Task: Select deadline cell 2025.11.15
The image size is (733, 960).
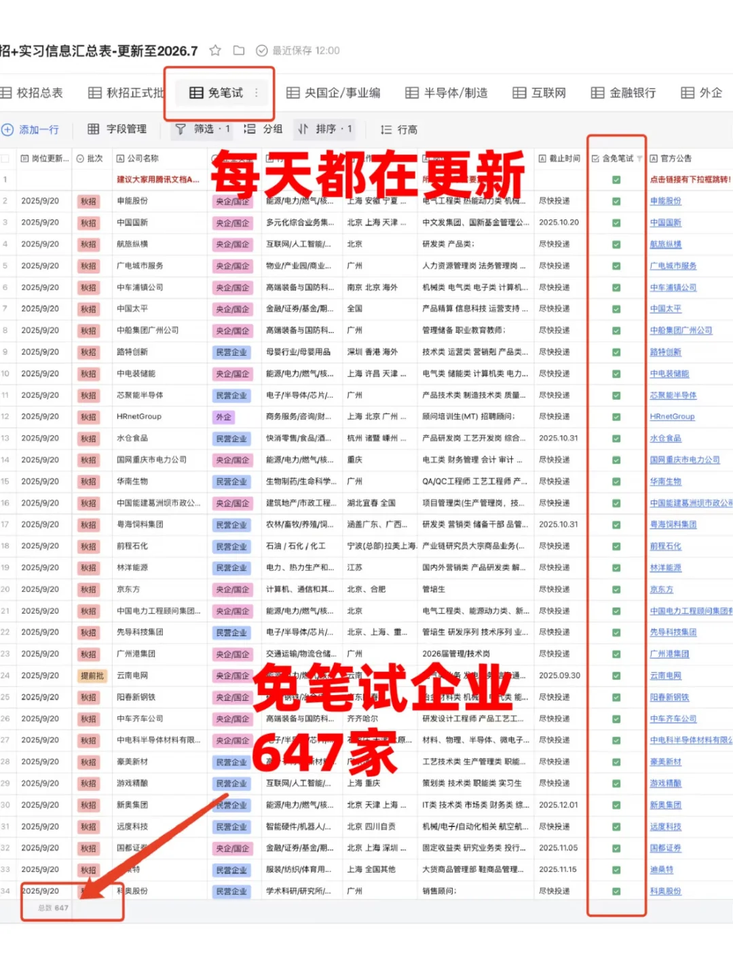Action: tap(559, 870)
